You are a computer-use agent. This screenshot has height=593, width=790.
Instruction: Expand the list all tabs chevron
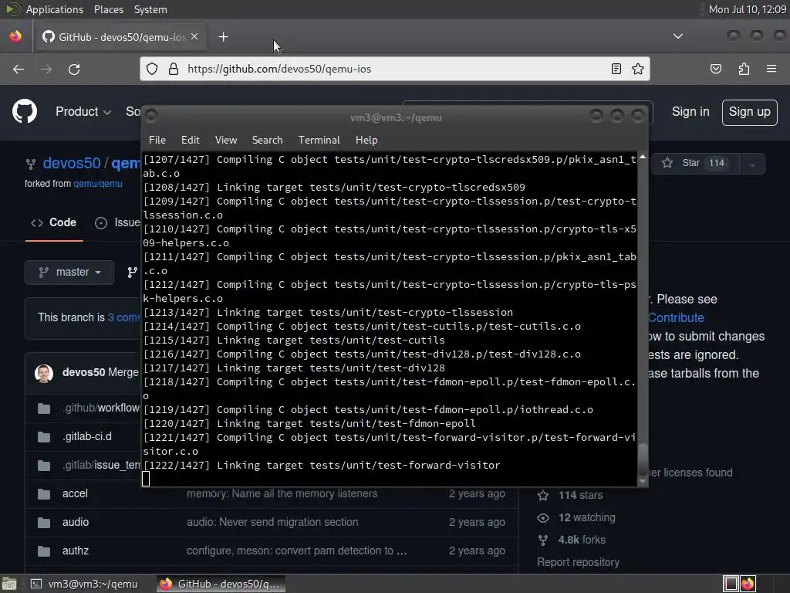point(678,36)
